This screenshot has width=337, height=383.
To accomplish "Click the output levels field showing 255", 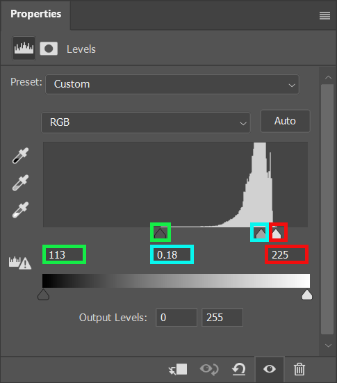I will tap(222, 317).
